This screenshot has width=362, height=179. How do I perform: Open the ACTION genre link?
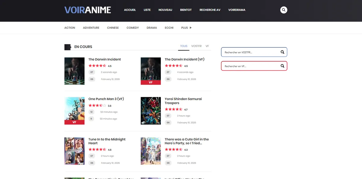click(x=70, y=27)
